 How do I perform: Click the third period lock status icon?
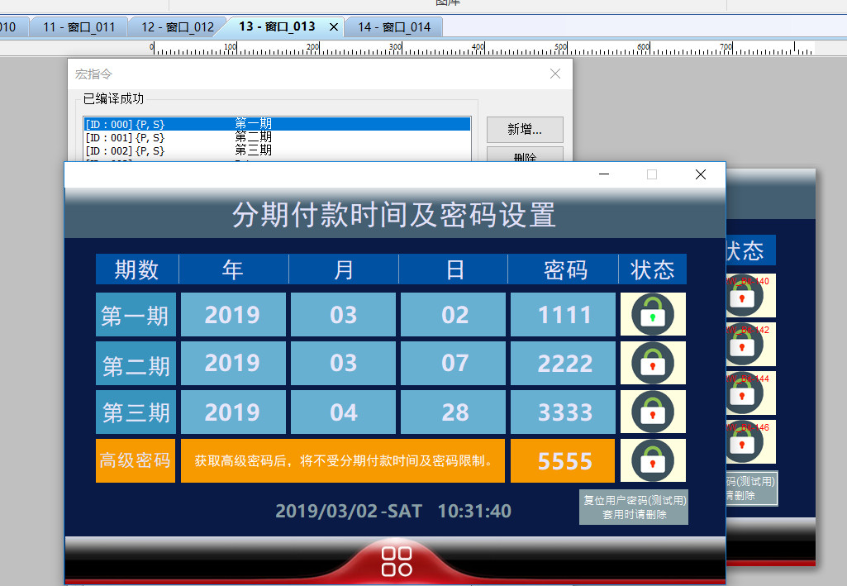tap(653, 412)
